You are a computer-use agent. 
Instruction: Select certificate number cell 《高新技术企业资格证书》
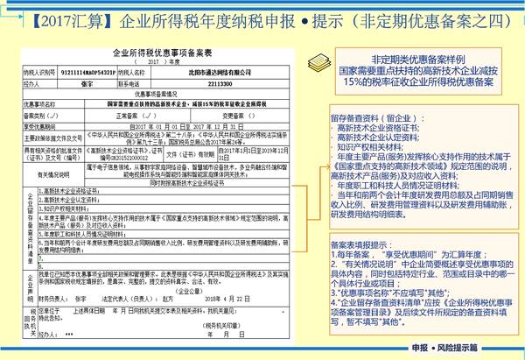124,154
